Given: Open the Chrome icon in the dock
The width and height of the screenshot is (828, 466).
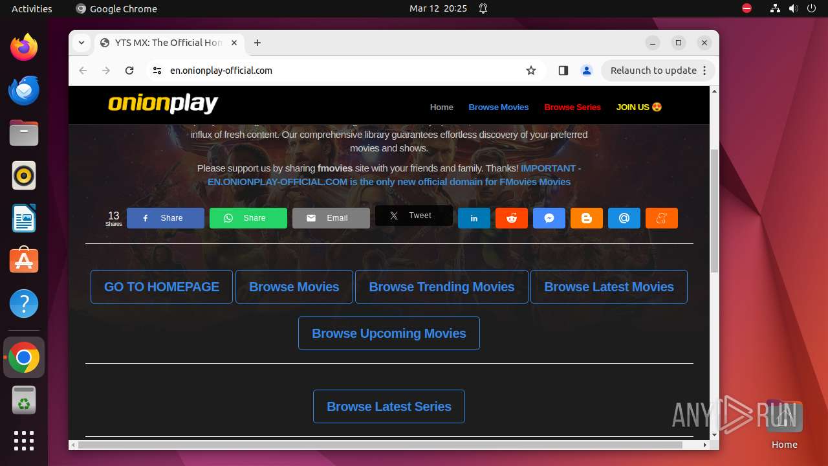Looking at the screenshot, I should (24, 357).
